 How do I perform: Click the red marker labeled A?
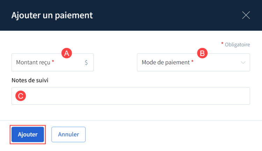pyautogui.click(x=66, y=53)
